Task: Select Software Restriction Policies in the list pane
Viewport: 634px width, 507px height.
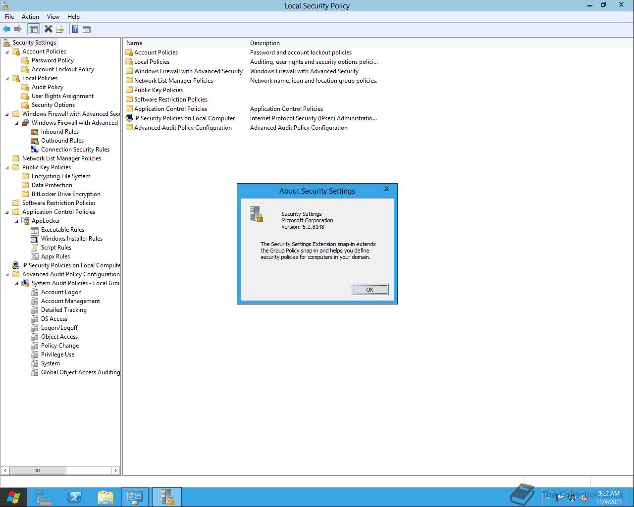Action: point(171,100)
